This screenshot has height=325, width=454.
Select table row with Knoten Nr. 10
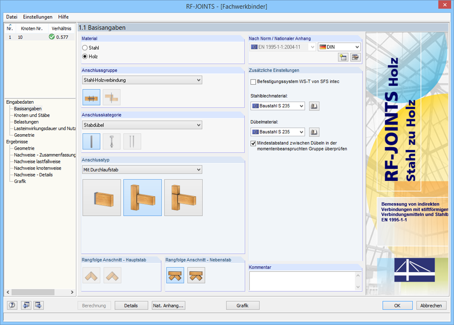tap(40, 37)
